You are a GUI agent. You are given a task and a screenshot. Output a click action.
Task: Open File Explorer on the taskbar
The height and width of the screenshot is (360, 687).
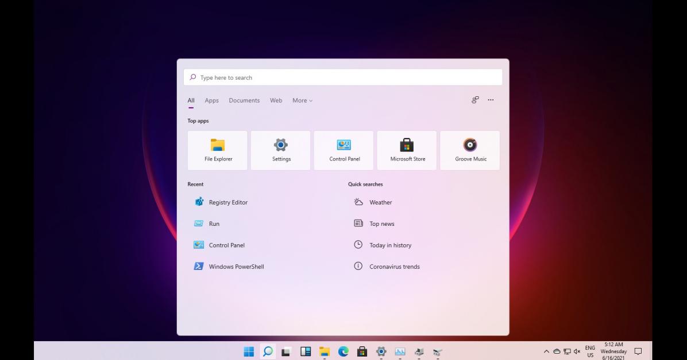pos(324,351)
